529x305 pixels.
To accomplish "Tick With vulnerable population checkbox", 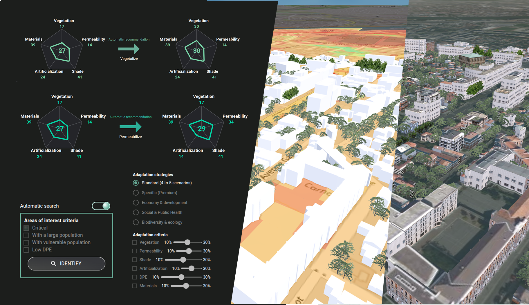I will click(x=26, y=243).
